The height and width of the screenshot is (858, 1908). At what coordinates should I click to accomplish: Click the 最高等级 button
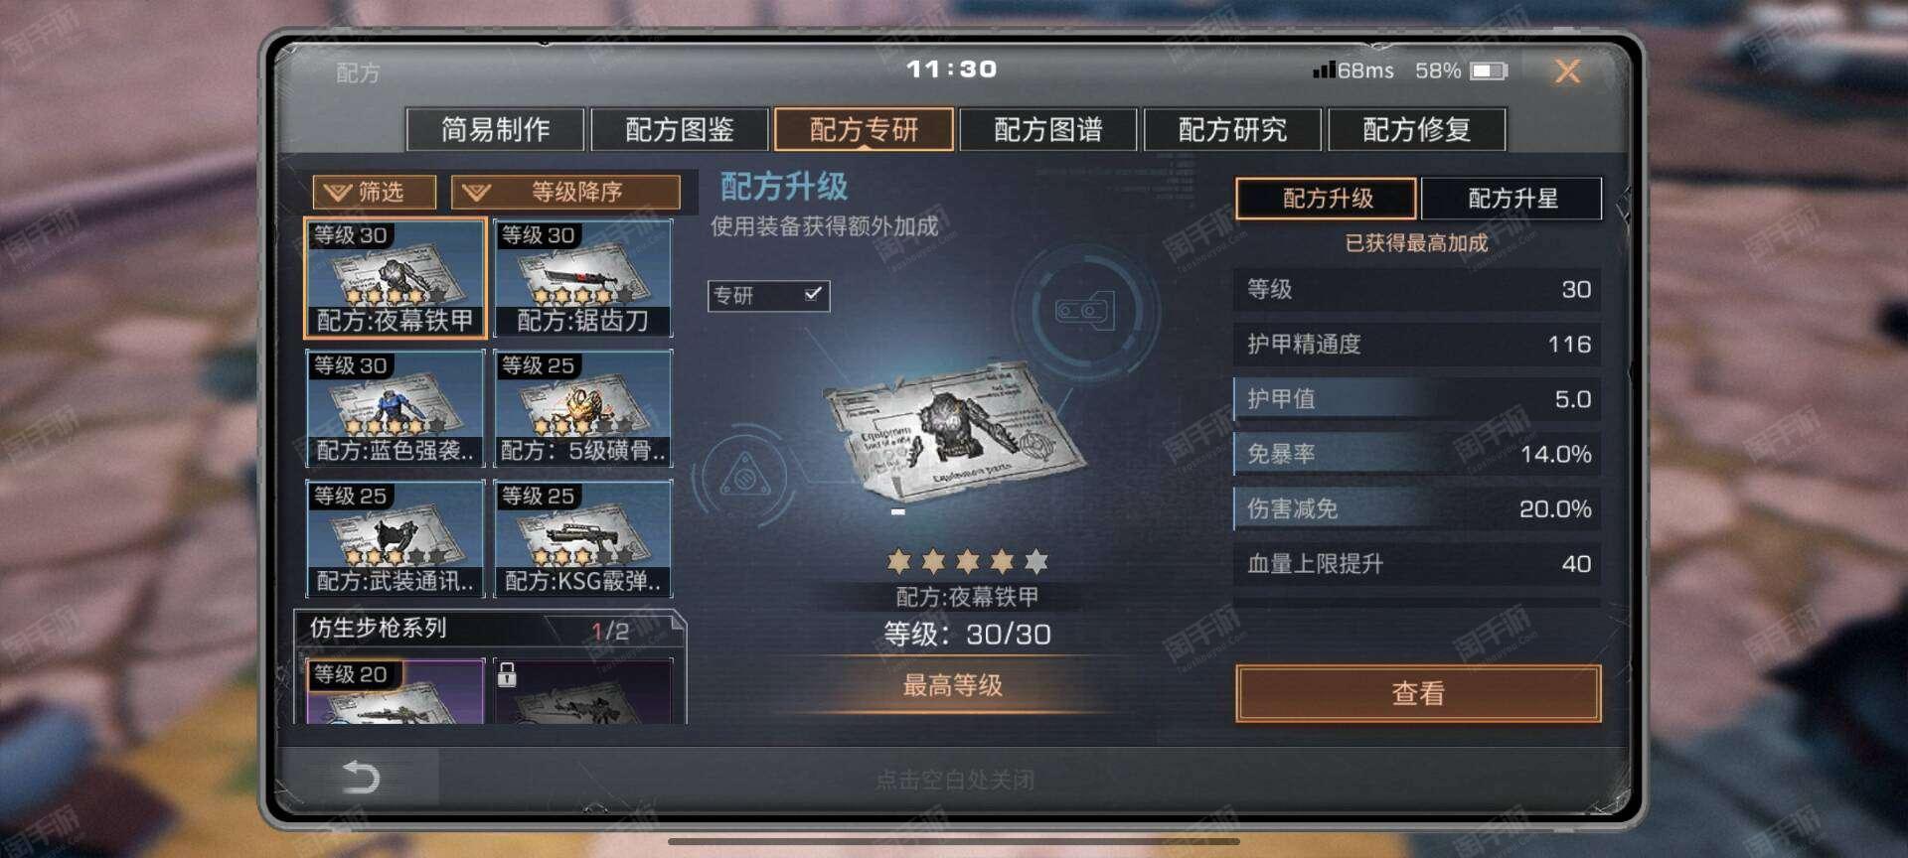click(x=952, y=685)
